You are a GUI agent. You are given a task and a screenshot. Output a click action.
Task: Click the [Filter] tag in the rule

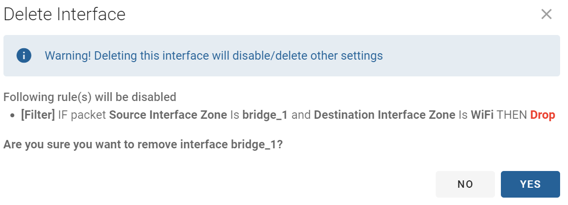[x=38, y=115]
